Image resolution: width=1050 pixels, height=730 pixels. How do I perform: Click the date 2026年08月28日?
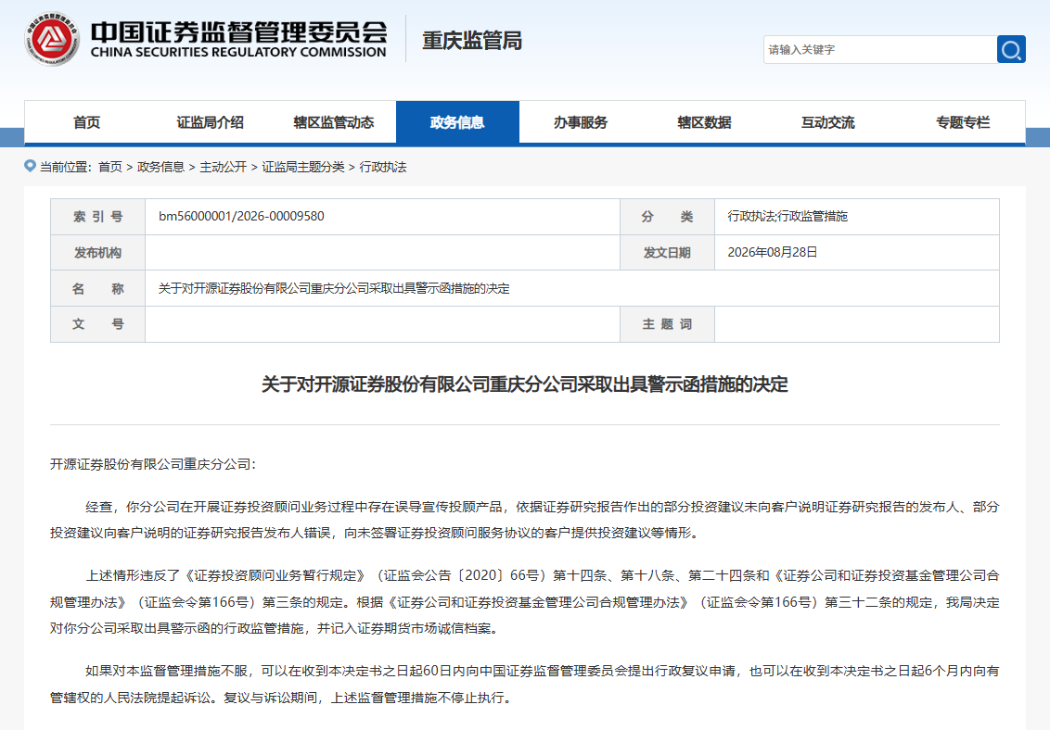[772, 252]
